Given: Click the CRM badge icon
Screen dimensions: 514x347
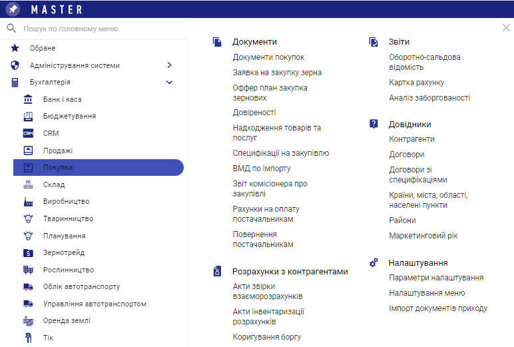Looking at the screenshot, I should coord(28,133).
